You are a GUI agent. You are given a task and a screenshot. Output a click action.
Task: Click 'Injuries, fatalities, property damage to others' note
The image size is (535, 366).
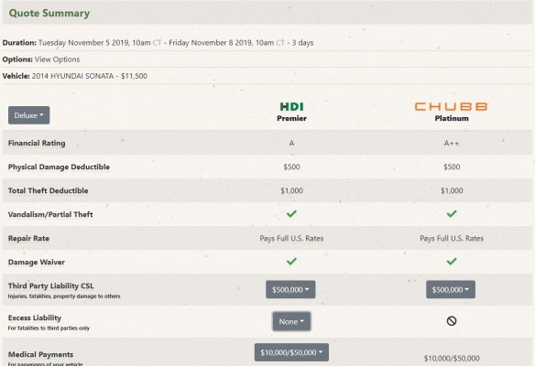(64, 296)
